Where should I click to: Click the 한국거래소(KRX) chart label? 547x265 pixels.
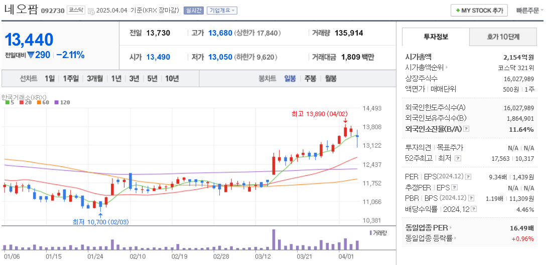tap(24, 97)
